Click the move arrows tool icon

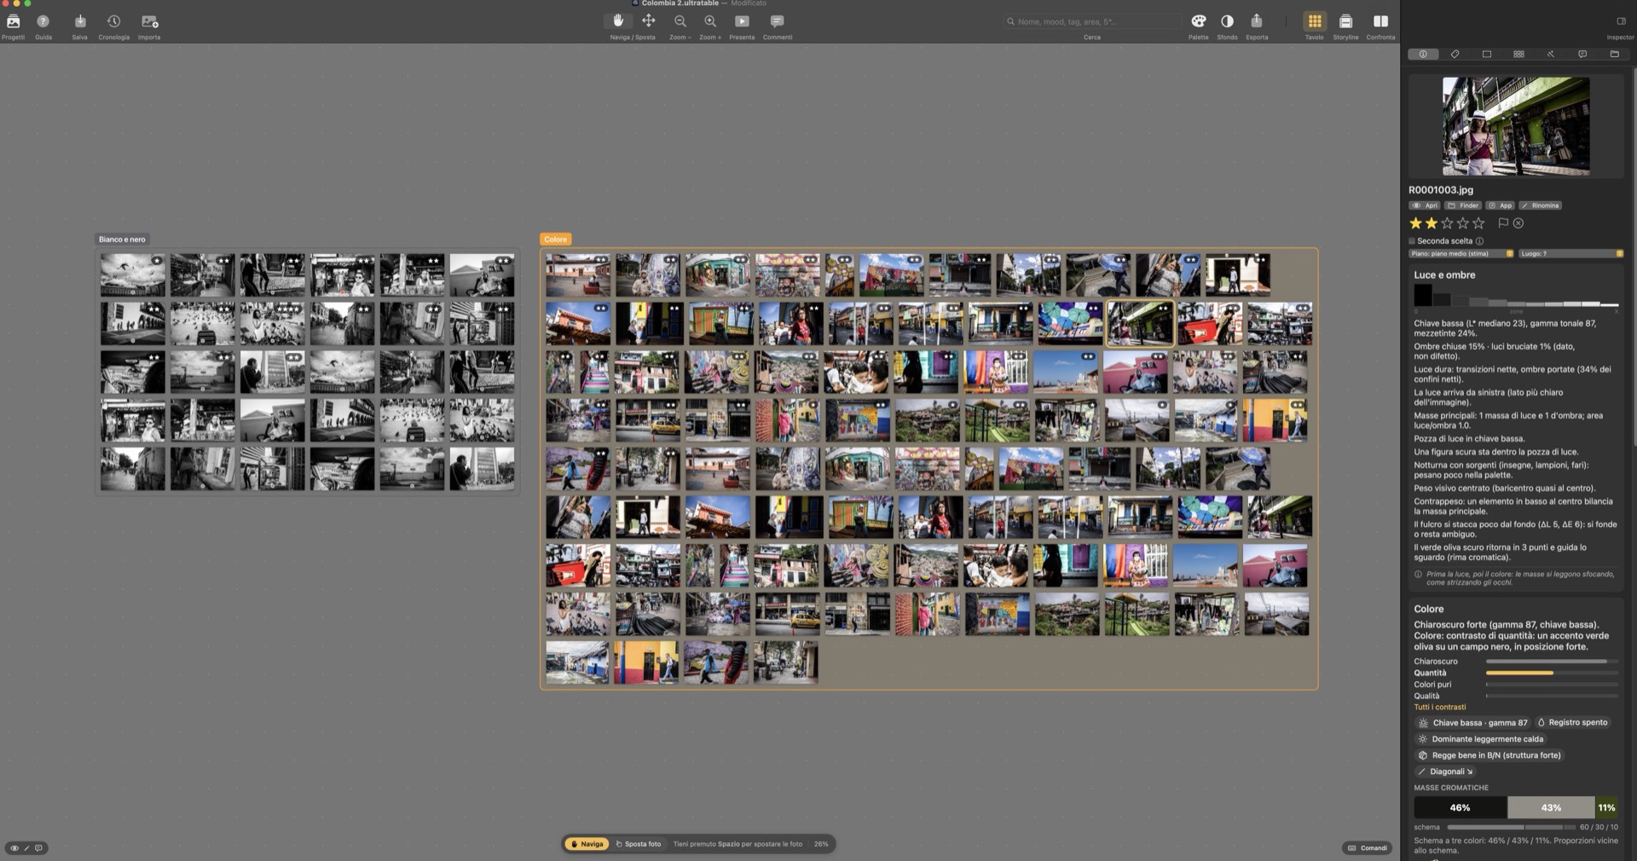[648, 21]
